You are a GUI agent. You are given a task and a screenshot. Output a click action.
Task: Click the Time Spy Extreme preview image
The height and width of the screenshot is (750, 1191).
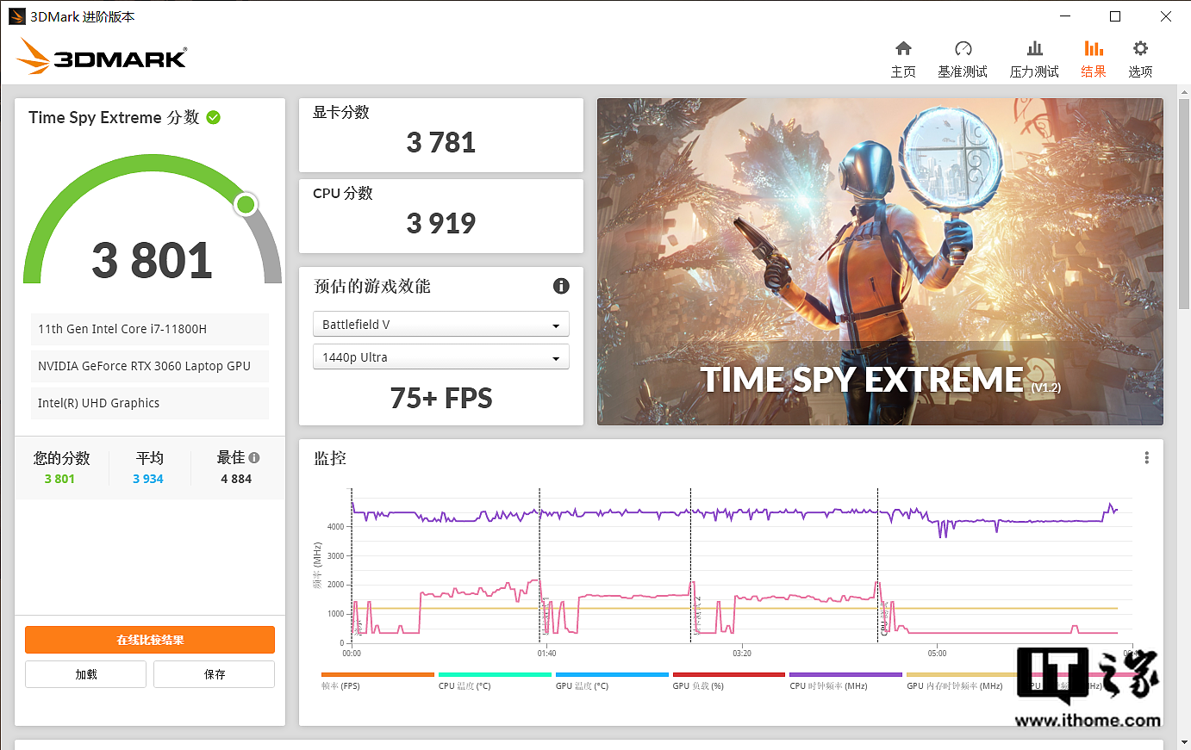(880, 261)
